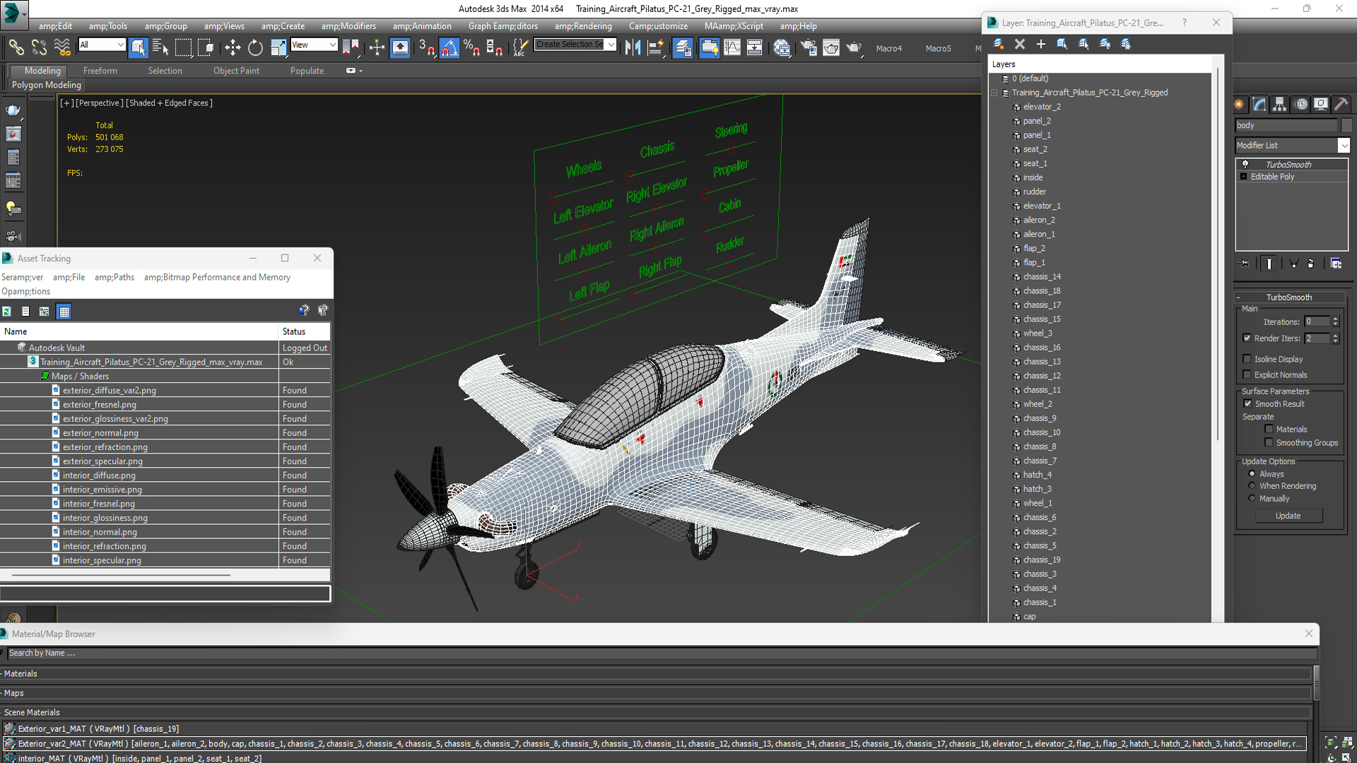The width and height of the screenshot is (1357, 763).
Task: Open the Curve Editor icon
Action: pyautogui.click(x=732, y=47)
